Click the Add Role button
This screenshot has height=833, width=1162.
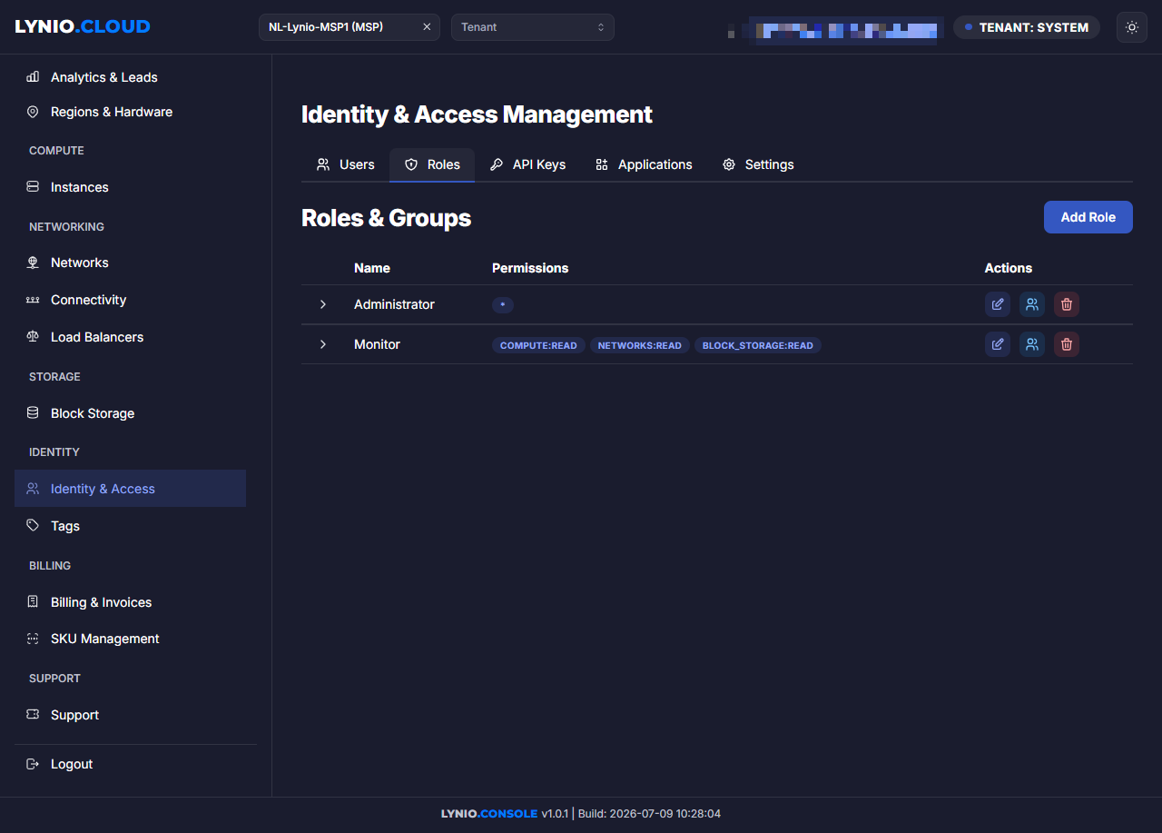tap(1088, 217)
